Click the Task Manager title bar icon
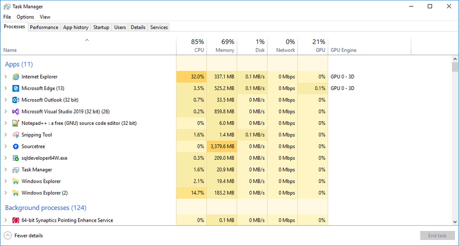 pos(7,6)
